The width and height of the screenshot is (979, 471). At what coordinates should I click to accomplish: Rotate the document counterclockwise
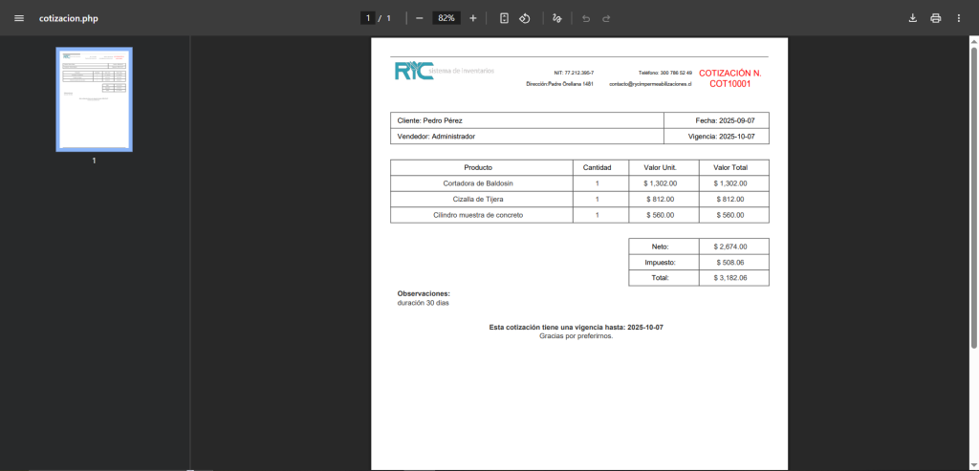525,18
